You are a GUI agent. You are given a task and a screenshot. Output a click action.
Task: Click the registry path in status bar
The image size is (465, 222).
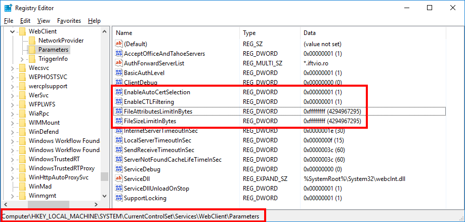pos(131,216)
